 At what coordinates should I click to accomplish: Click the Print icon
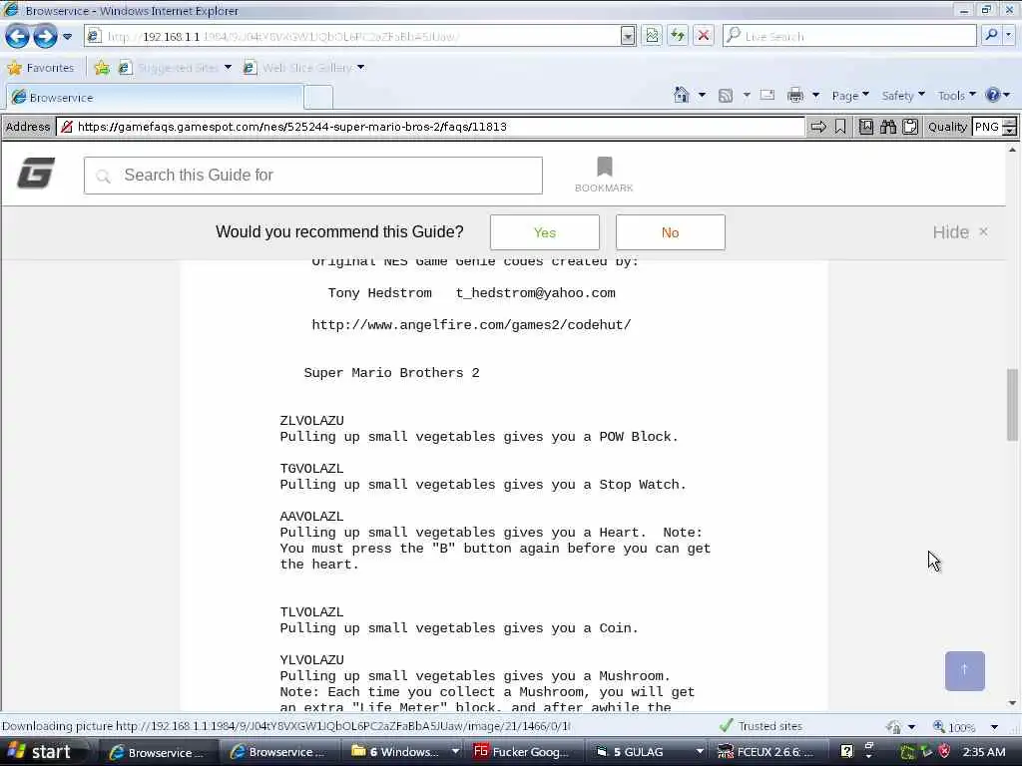tap(795, 96)
